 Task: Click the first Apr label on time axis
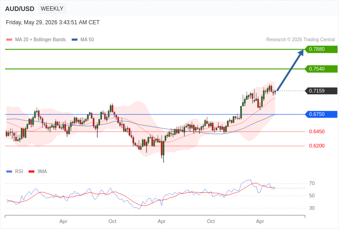tap(63, 222)
